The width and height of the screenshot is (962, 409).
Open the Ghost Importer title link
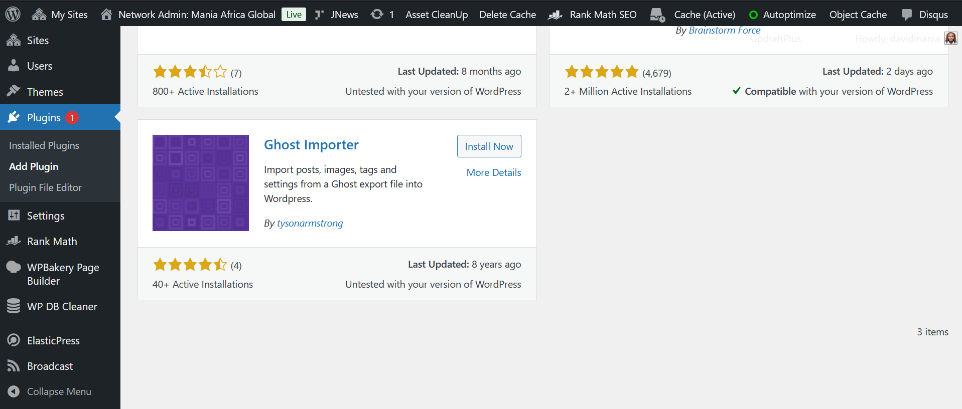point(311,145)
